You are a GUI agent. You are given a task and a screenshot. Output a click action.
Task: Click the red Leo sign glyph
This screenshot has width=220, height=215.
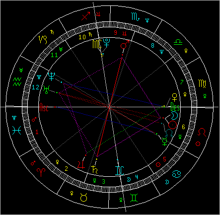(202, 132)
